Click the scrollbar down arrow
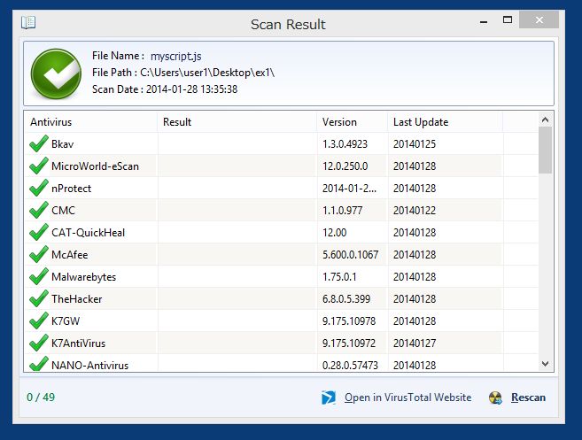This screenshot has height=440, width=582. coord(545,364)
